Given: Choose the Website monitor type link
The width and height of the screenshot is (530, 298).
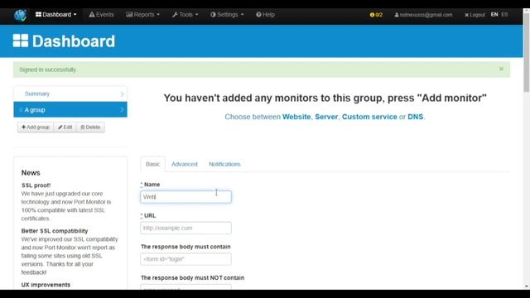Looking at the screenshot, I should 296,117.
